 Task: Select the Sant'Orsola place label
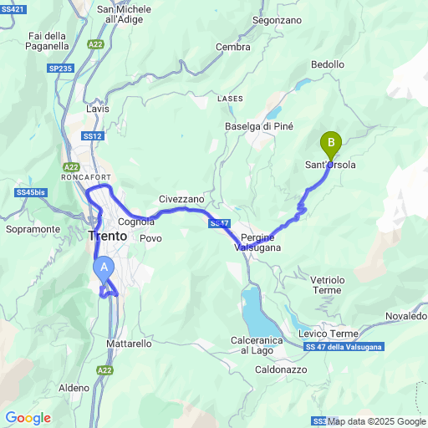pos(330,165)
